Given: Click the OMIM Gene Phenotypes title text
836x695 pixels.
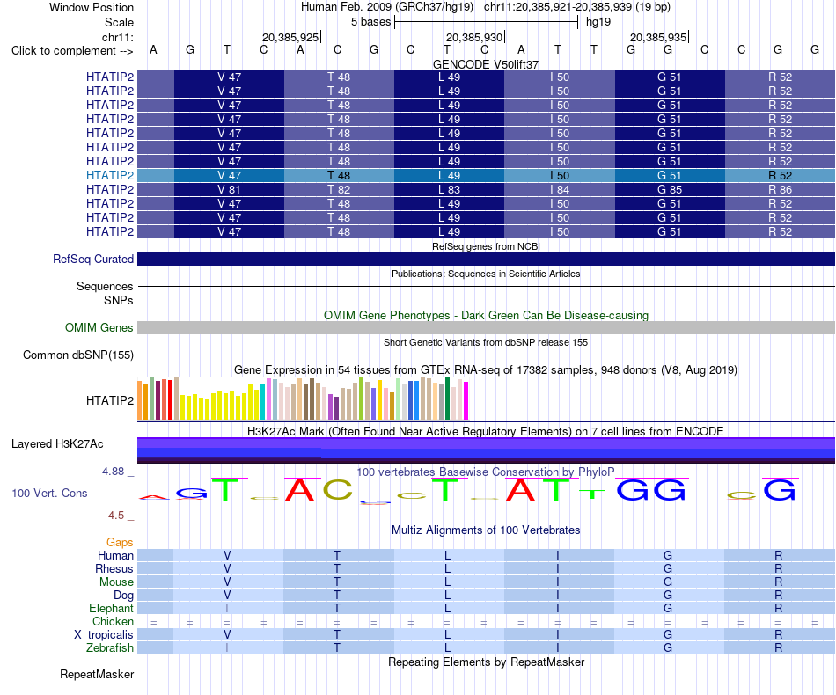Looking at the screenshot, I should (x=486, y=316).
